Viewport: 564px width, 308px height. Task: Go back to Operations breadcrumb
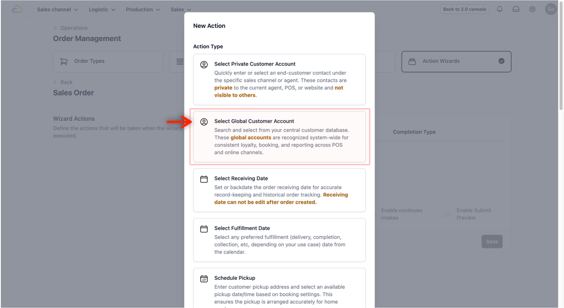(70, 28)
